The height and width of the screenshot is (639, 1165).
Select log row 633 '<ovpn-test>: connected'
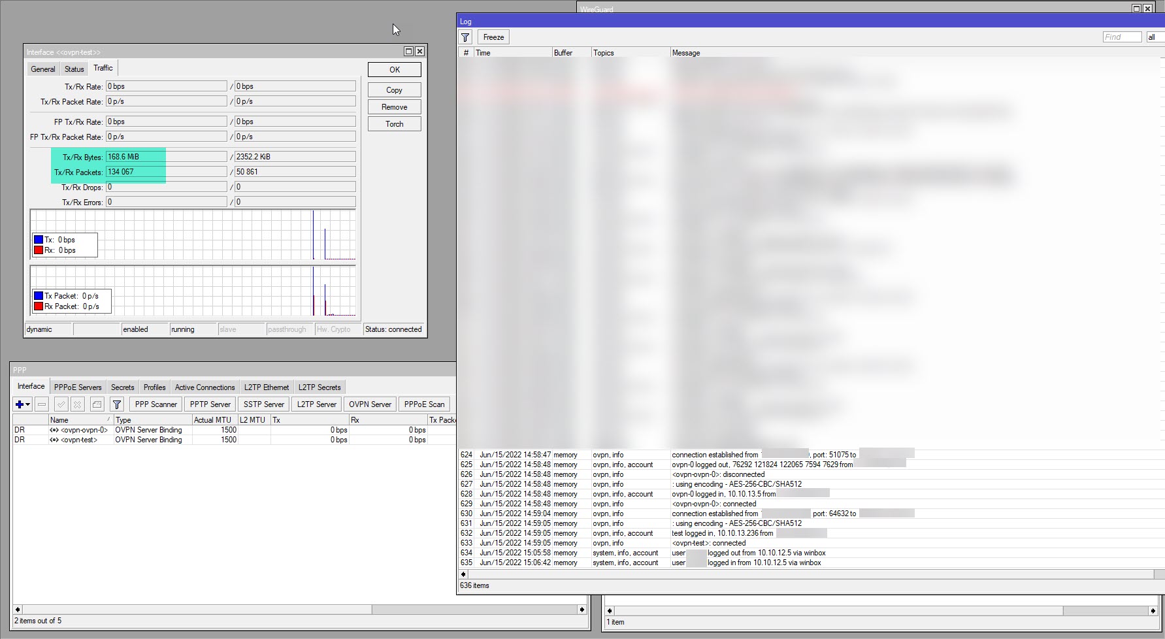[x=810, y=543]
